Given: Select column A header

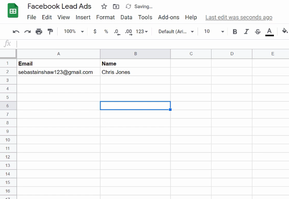Looking at the screenshot, I should point(58,54).
